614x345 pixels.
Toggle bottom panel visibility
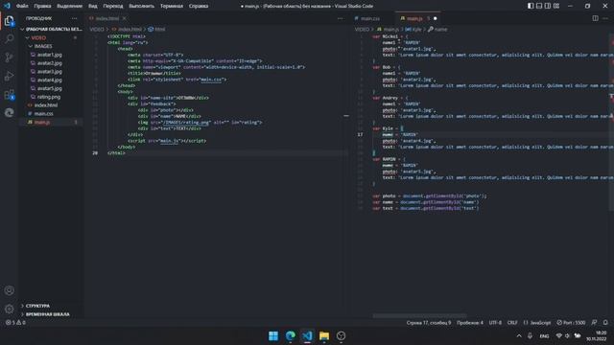click(x=539, y=6)
